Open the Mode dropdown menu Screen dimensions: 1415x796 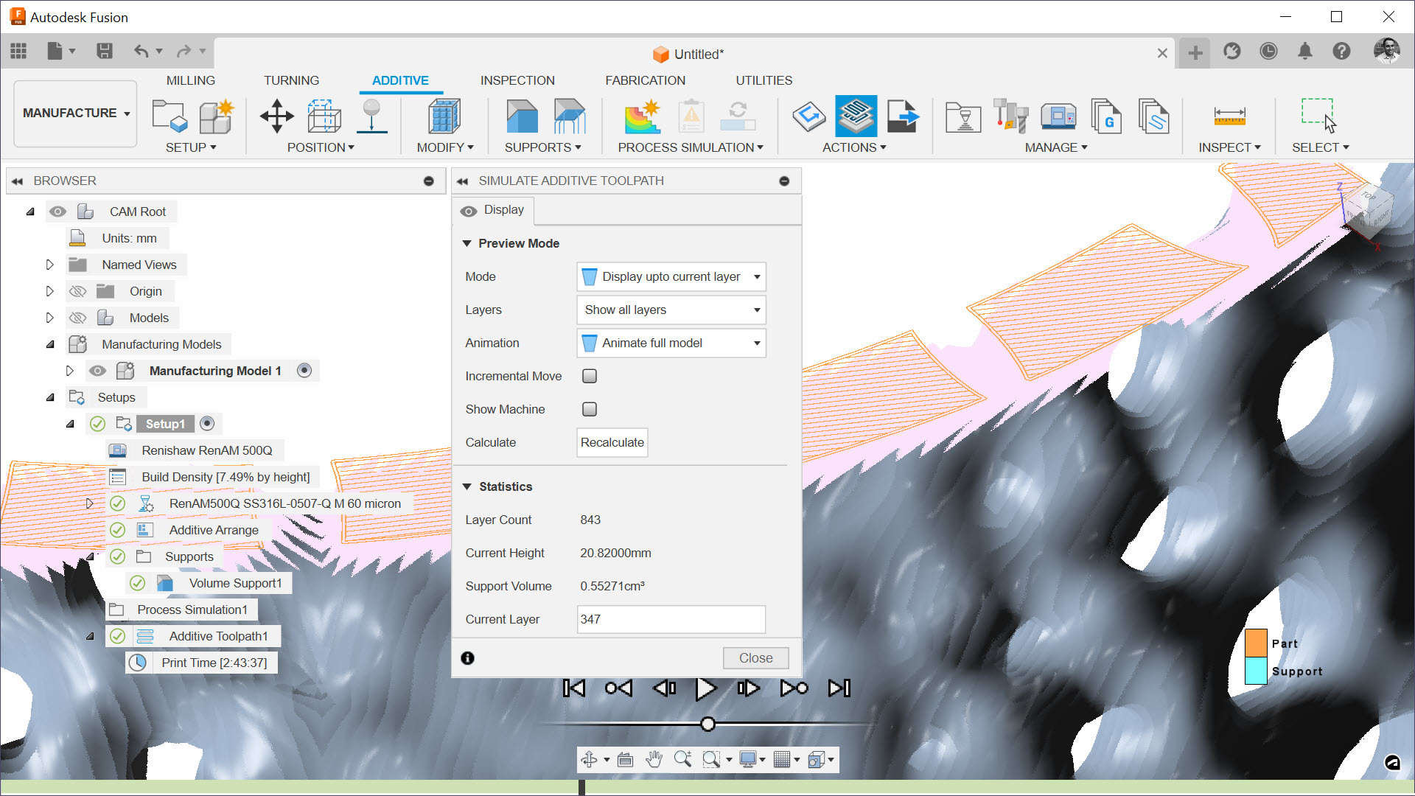click(671, 276)
